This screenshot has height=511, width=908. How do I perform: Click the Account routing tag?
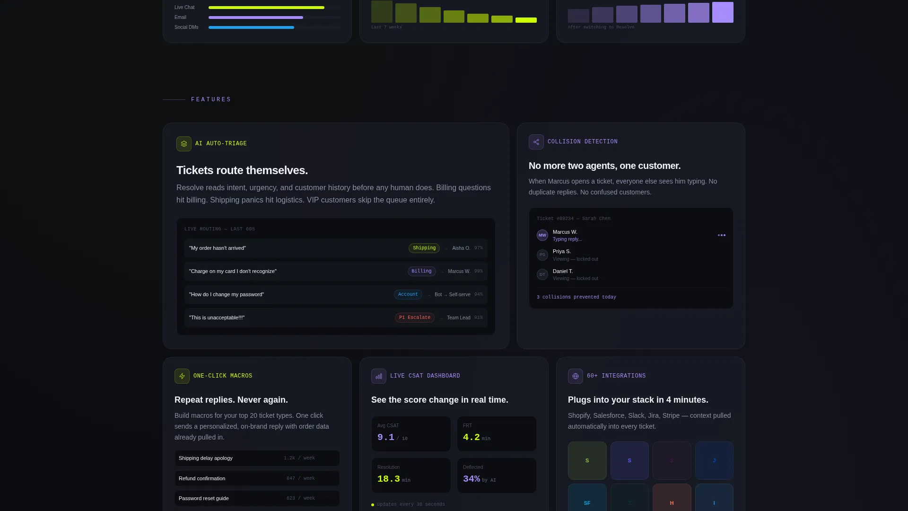(x=408, y=295)
